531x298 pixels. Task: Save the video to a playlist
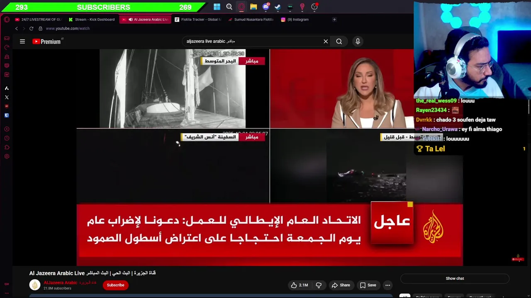(368, 285)
